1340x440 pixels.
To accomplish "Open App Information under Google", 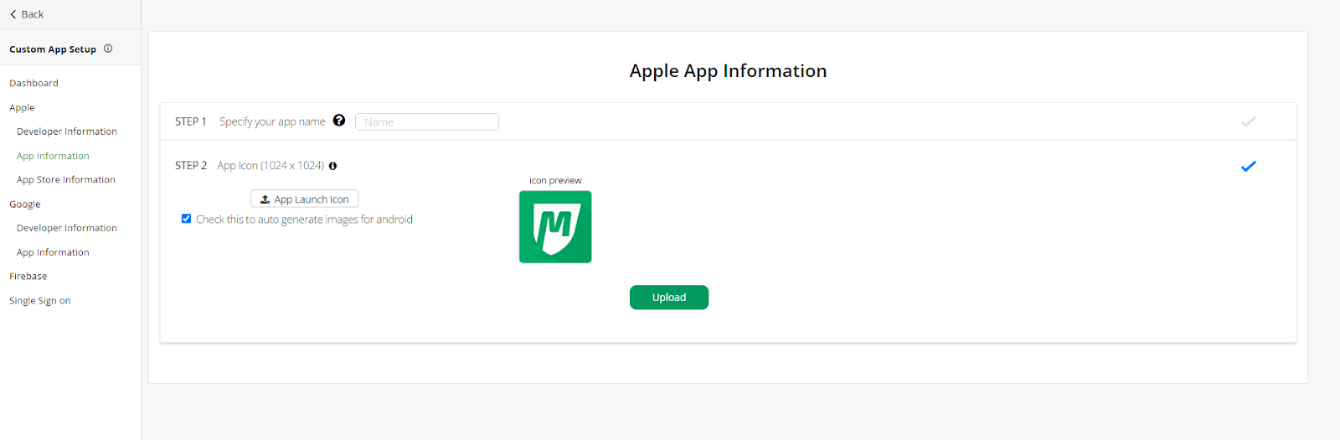I will click(53, 252).
